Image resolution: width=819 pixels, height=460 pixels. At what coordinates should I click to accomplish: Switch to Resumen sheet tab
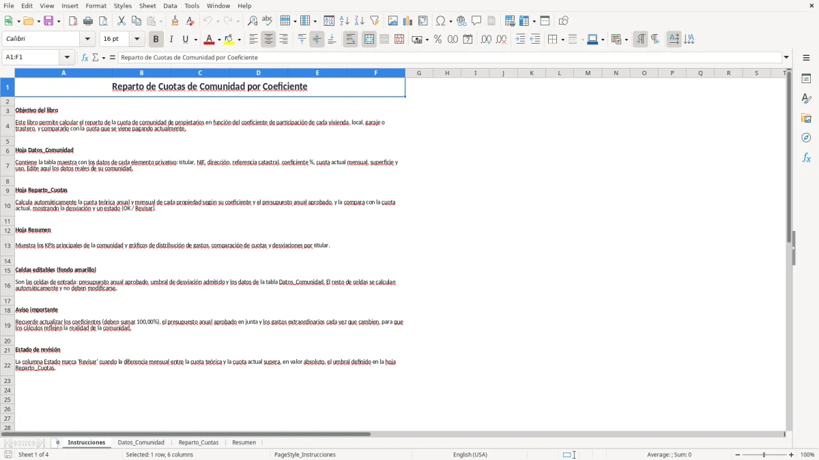pos(244,442)
